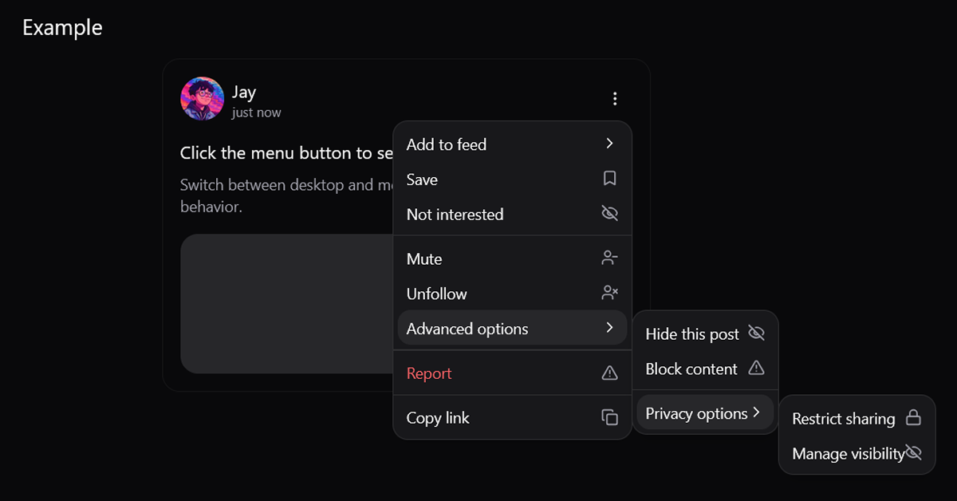The width and height of the screenshot is (957, 501).
Task: Click the copy icon beside Copy link
Action: point(609,417)
